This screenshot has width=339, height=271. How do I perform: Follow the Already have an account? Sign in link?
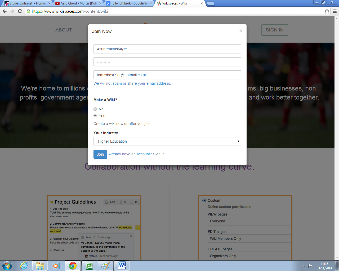click(137, 154)
